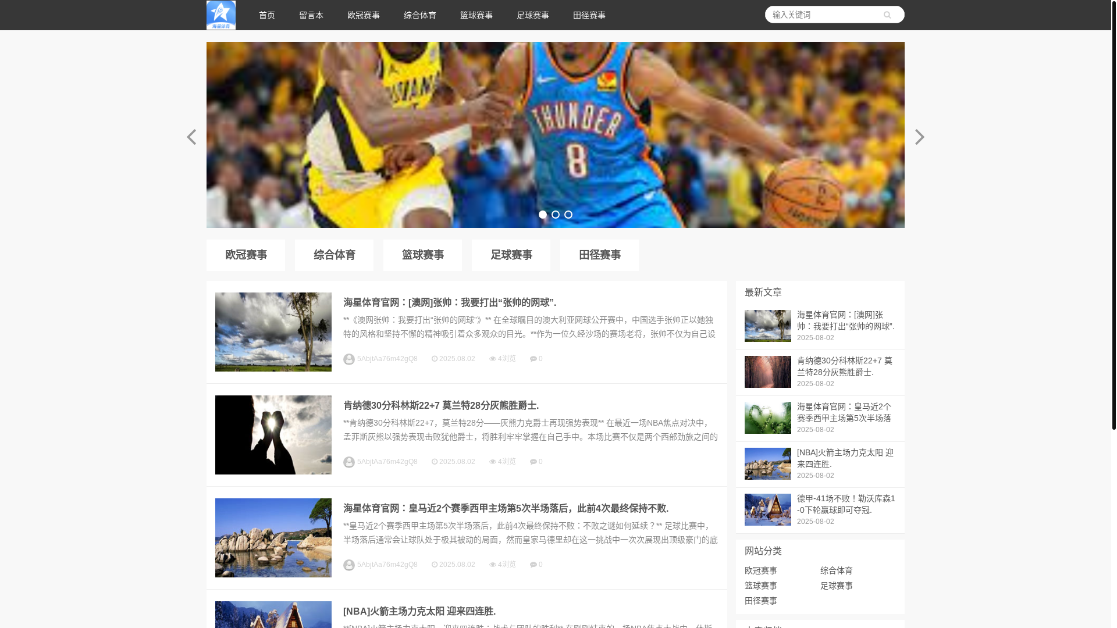The width and height of the screenshot is (1117, 628).
Task: Select 篮球赛事 category tab below banner
Action: tap(422, 255)
